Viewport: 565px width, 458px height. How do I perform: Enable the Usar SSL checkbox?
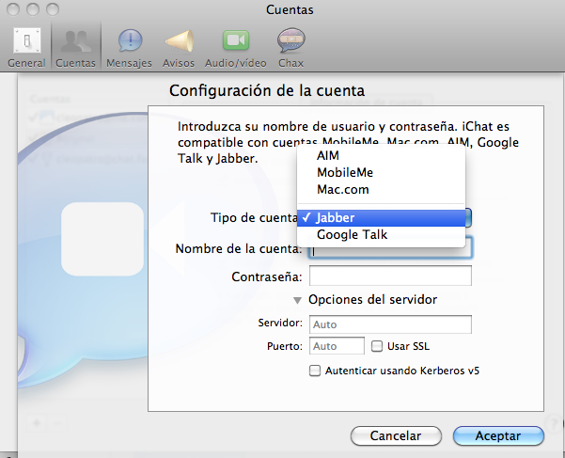point(377,346)
